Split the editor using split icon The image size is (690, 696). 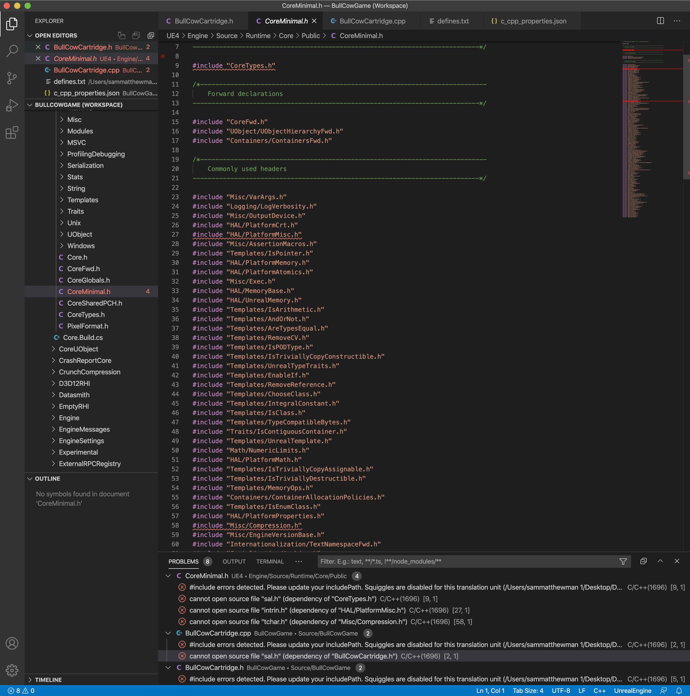tap(661, 21)
